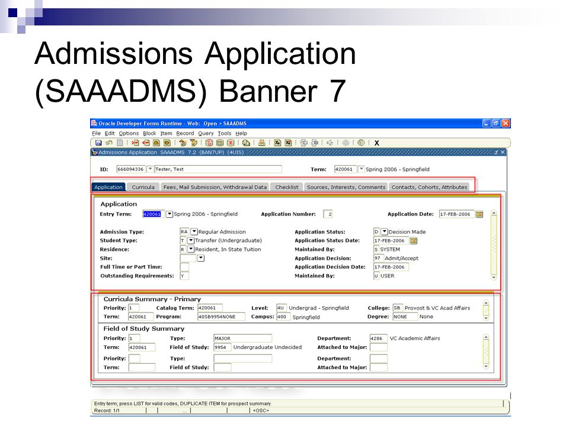Click the Application Number field
Image resolution: width=569 pixels, height=426 pixels.
(x=328, y=214)
